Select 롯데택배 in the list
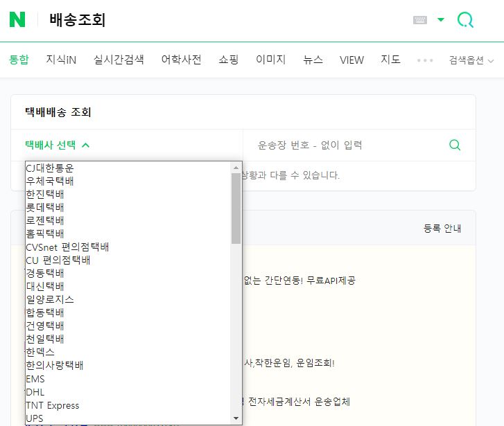Image resolution: width=504 pixels, height=426 pixels. point(128,208)
